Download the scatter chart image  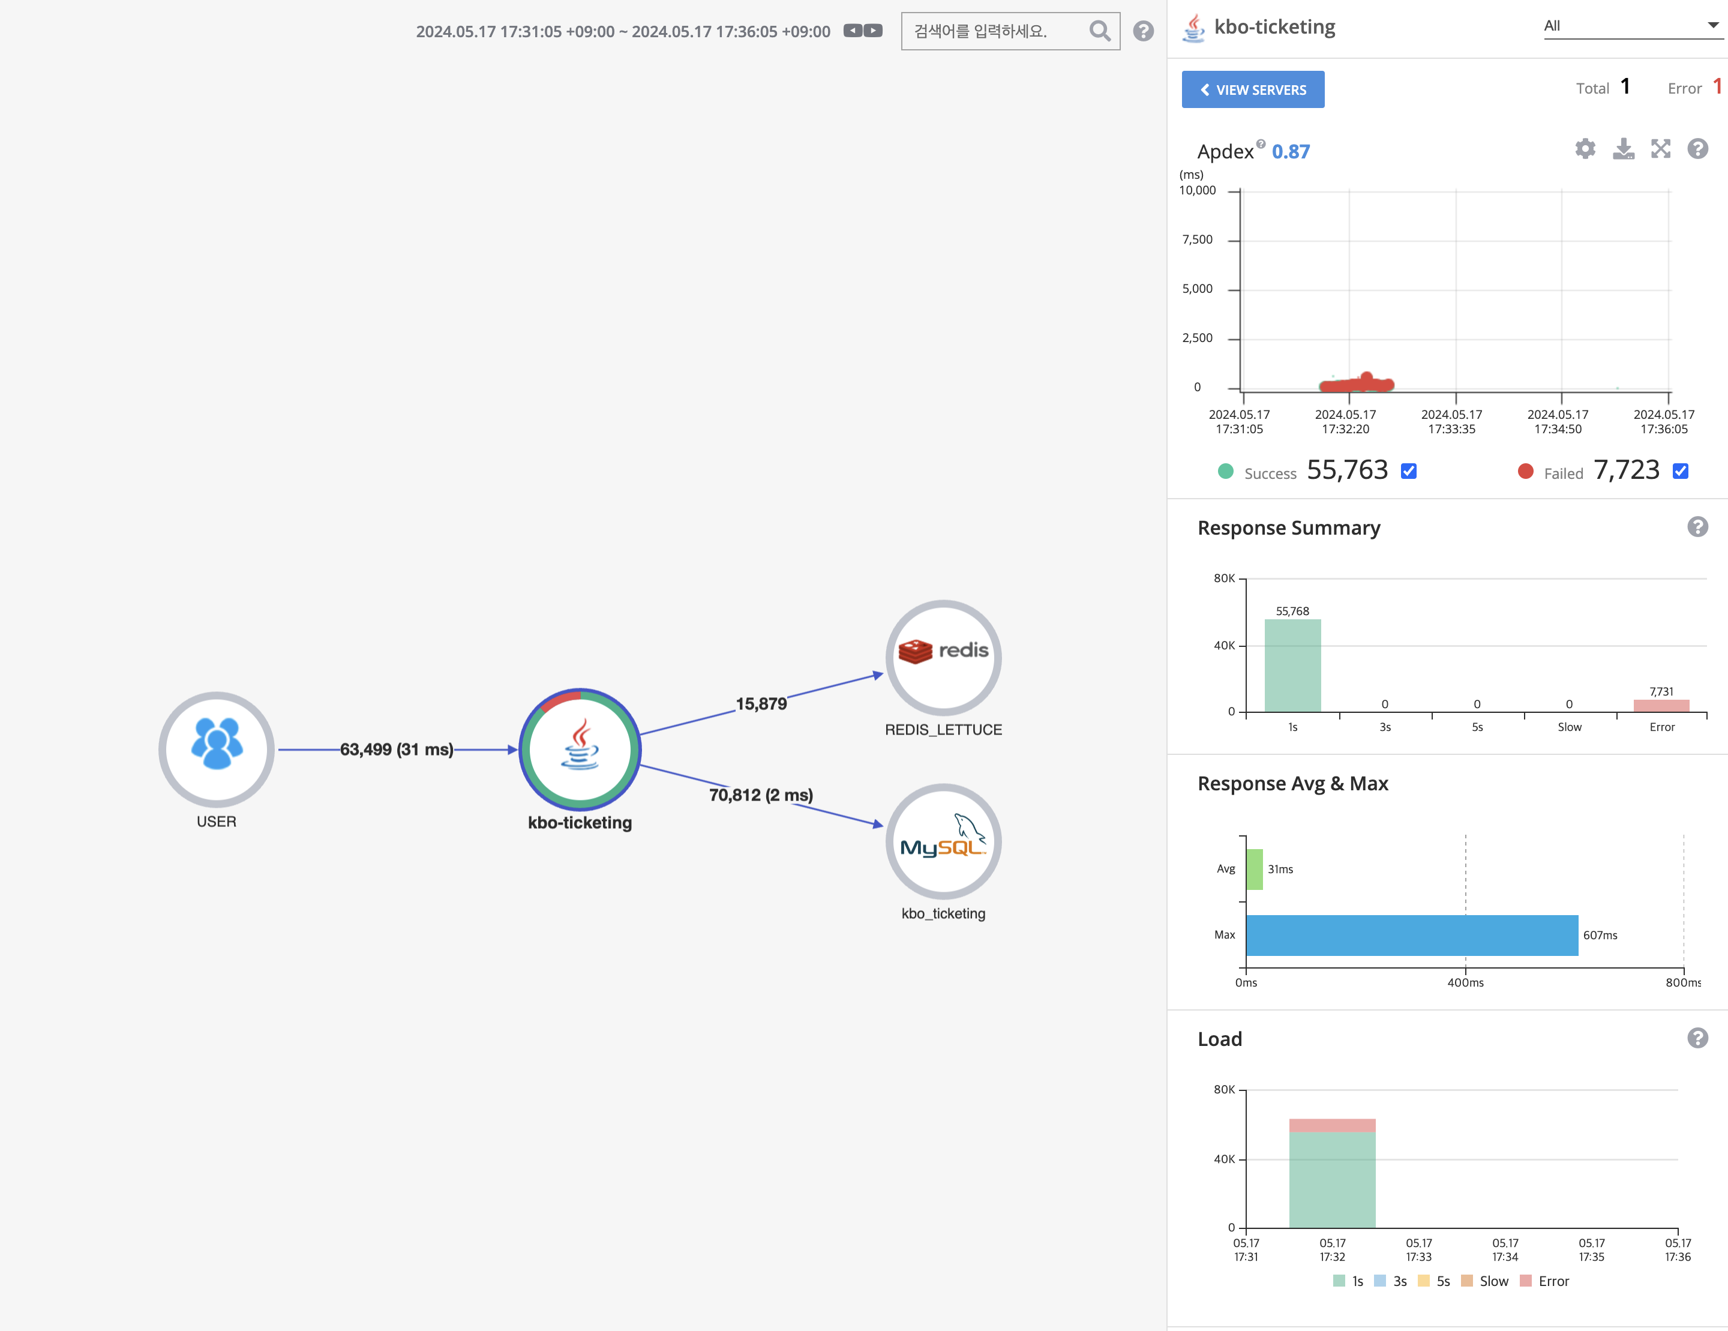pos(1623,149)
